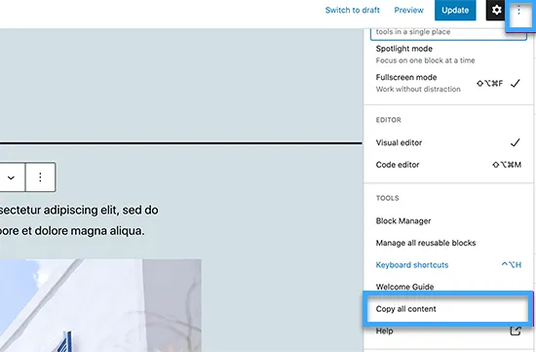Click the 'Work without distraction' text

click(x=418, y=90)
